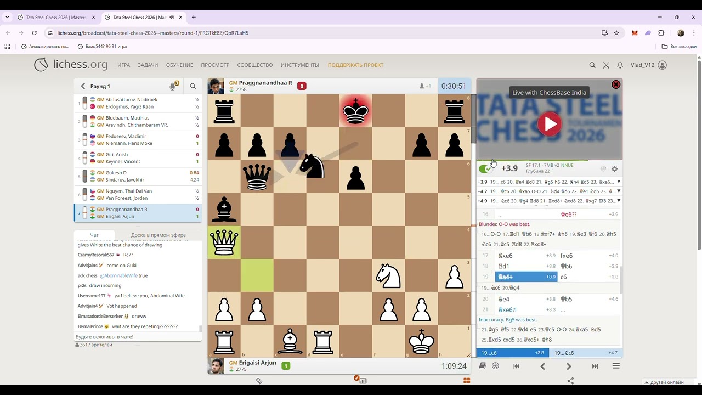Bookmark this page with the star
Viewport: 702px width, 395px height.
point(616,33)
